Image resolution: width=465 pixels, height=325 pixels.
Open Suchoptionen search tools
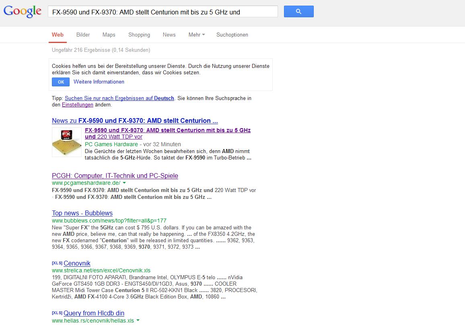(x=232, y=35)
